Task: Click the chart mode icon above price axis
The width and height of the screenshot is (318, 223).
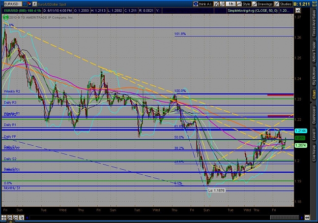Action: 298,11
